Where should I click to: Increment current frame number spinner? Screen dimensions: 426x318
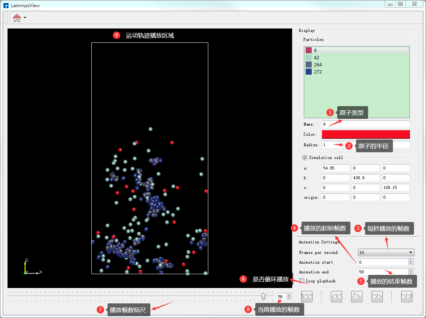click(x=289, y=295)
